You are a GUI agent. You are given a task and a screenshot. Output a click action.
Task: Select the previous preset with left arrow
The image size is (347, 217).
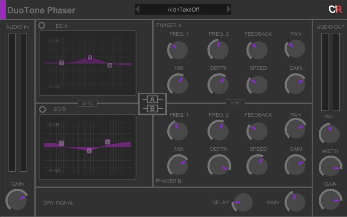point(137,9)
